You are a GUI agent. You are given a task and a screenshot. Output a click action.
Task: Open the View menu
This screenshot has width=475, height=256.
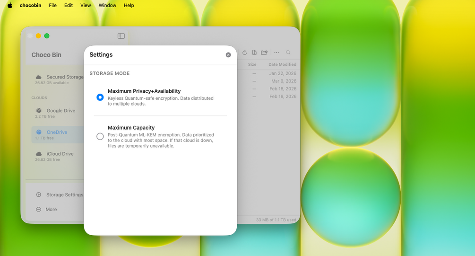coord(86,5)
